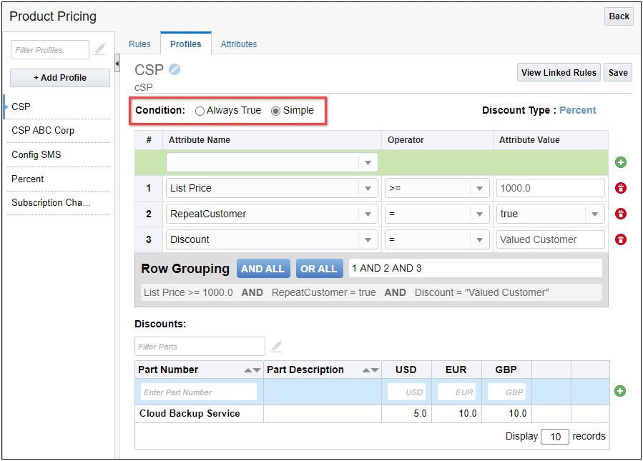Select the Always True condition radio button
Screen dimensions: 643x461
click(x=200, y=110)
